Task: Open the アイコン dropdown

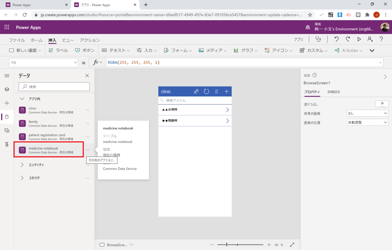Action: (x=279, y=50)
